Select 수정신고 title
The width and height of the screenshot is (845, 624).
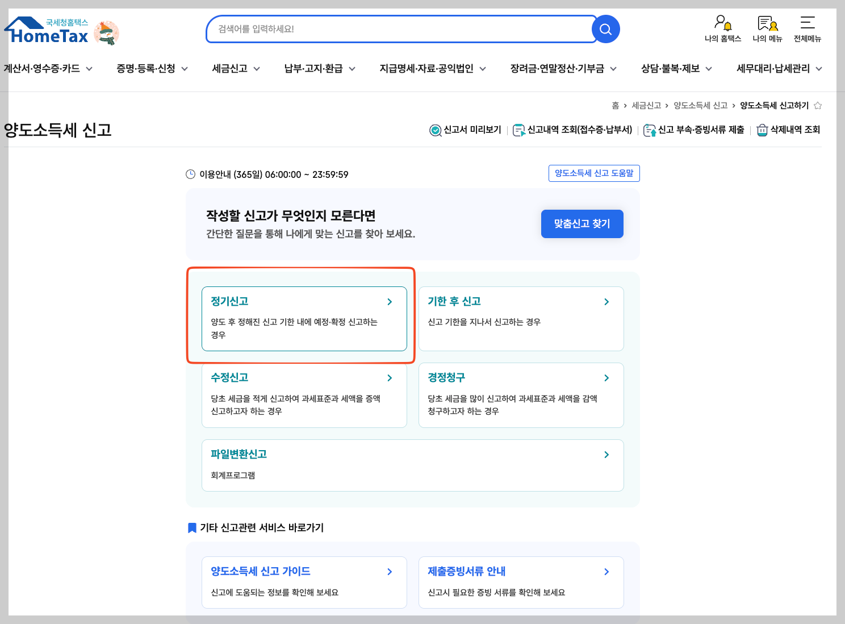coord(229,378)
